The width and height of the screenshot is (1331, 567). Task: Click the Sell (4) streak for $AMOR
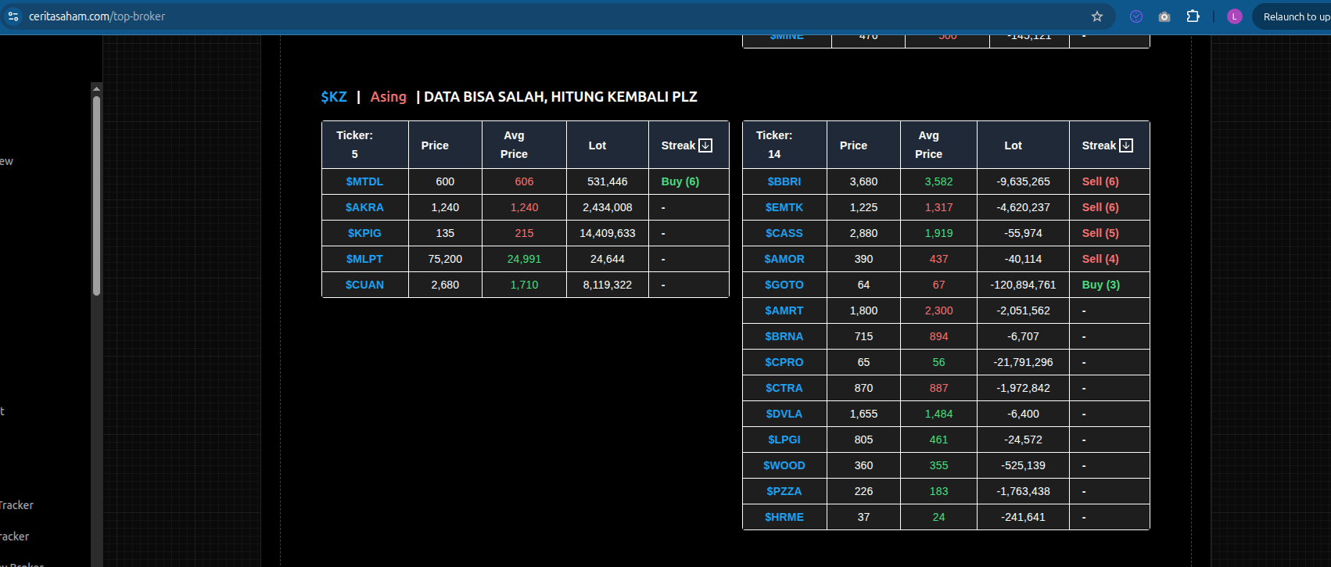(x=1100, y=259)
